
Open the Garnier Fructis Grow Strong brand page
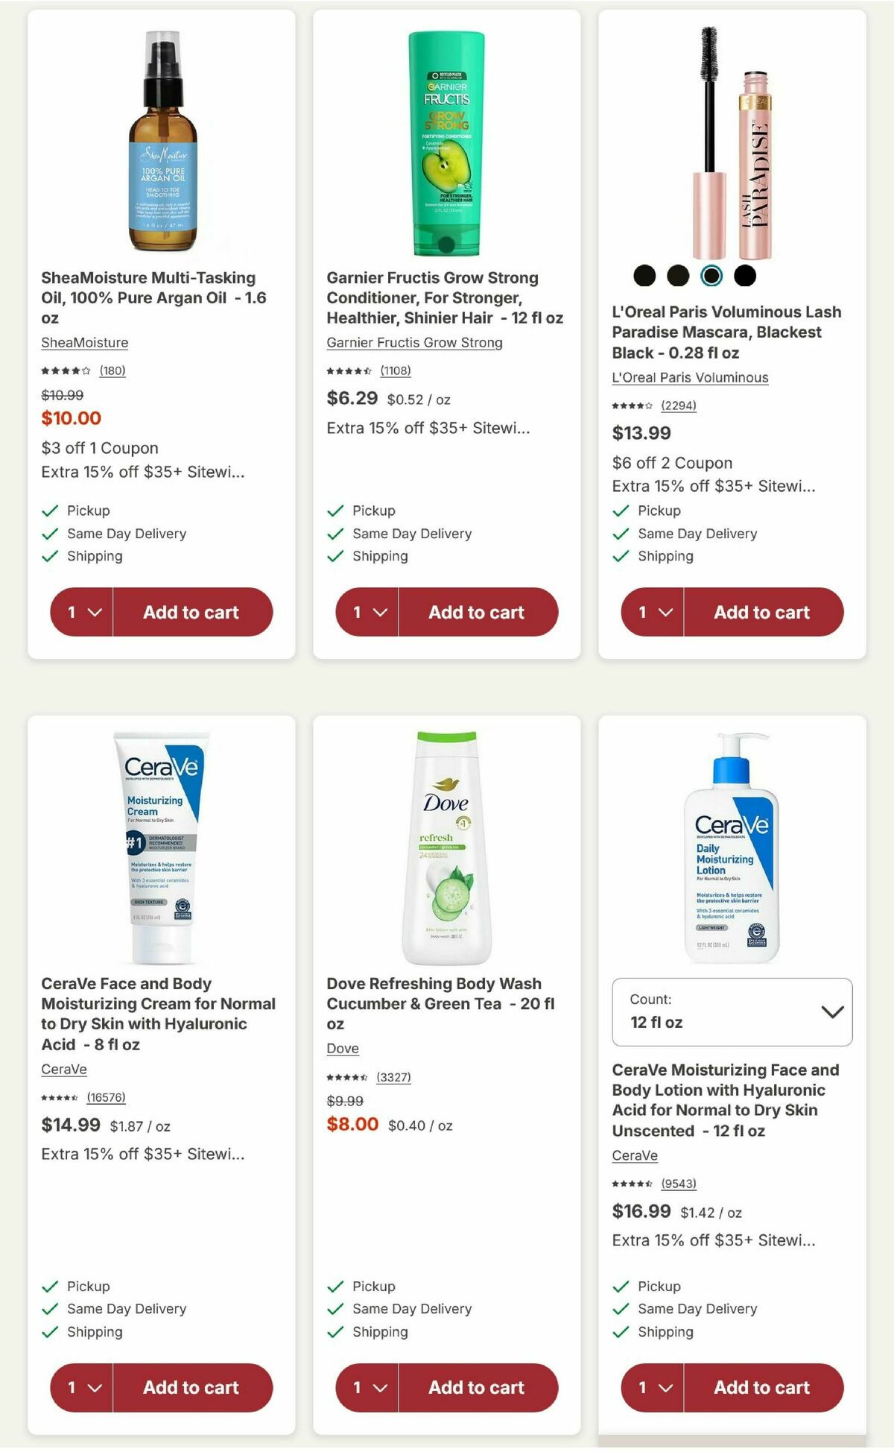(x=413, y=343)
